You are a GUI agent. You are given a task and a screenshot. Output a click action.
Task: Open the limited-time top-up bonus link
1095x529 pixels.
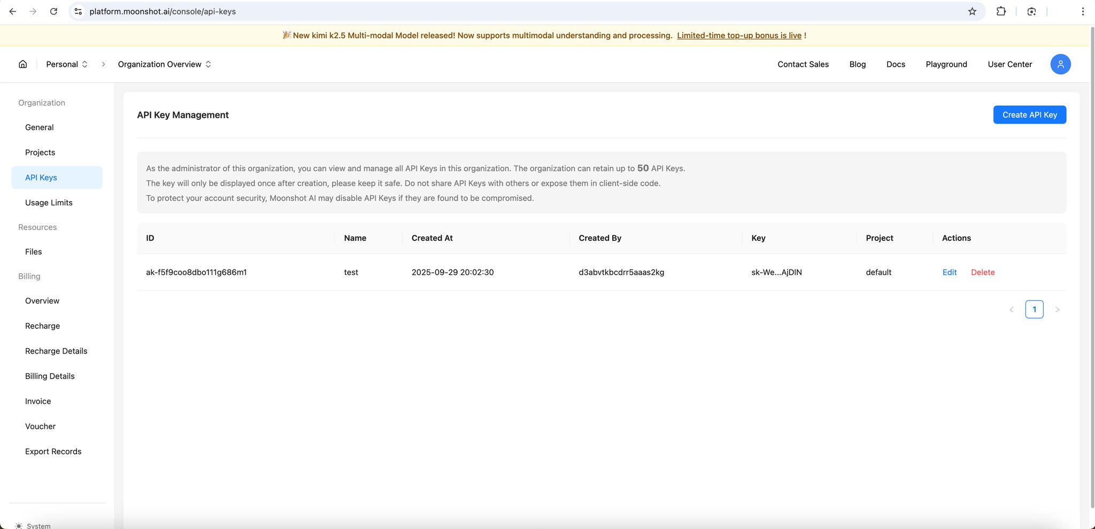click(x=739, y=35)
